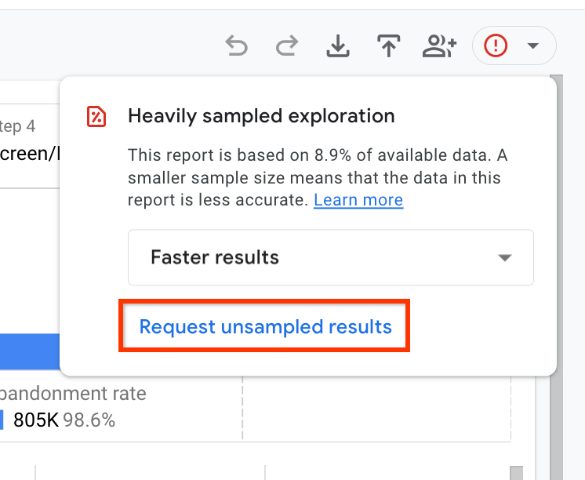The width and height of the screenshot is (585, 480).
Task: Open the Learn more link
Action: point(358,200)
